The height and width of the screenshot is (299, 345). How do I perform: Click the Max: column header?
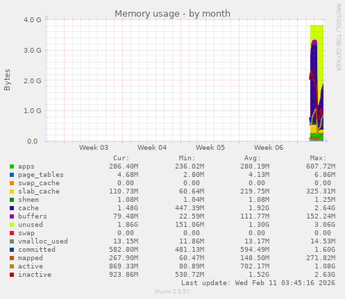(x=319, y=158)
